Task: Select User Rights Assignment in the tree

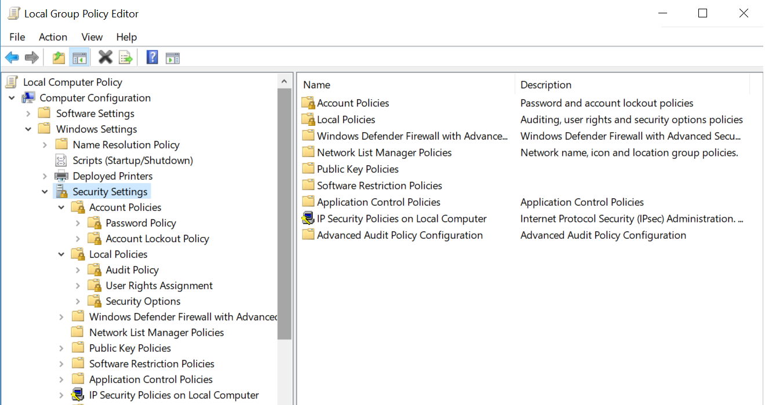Action: [159, 286]
